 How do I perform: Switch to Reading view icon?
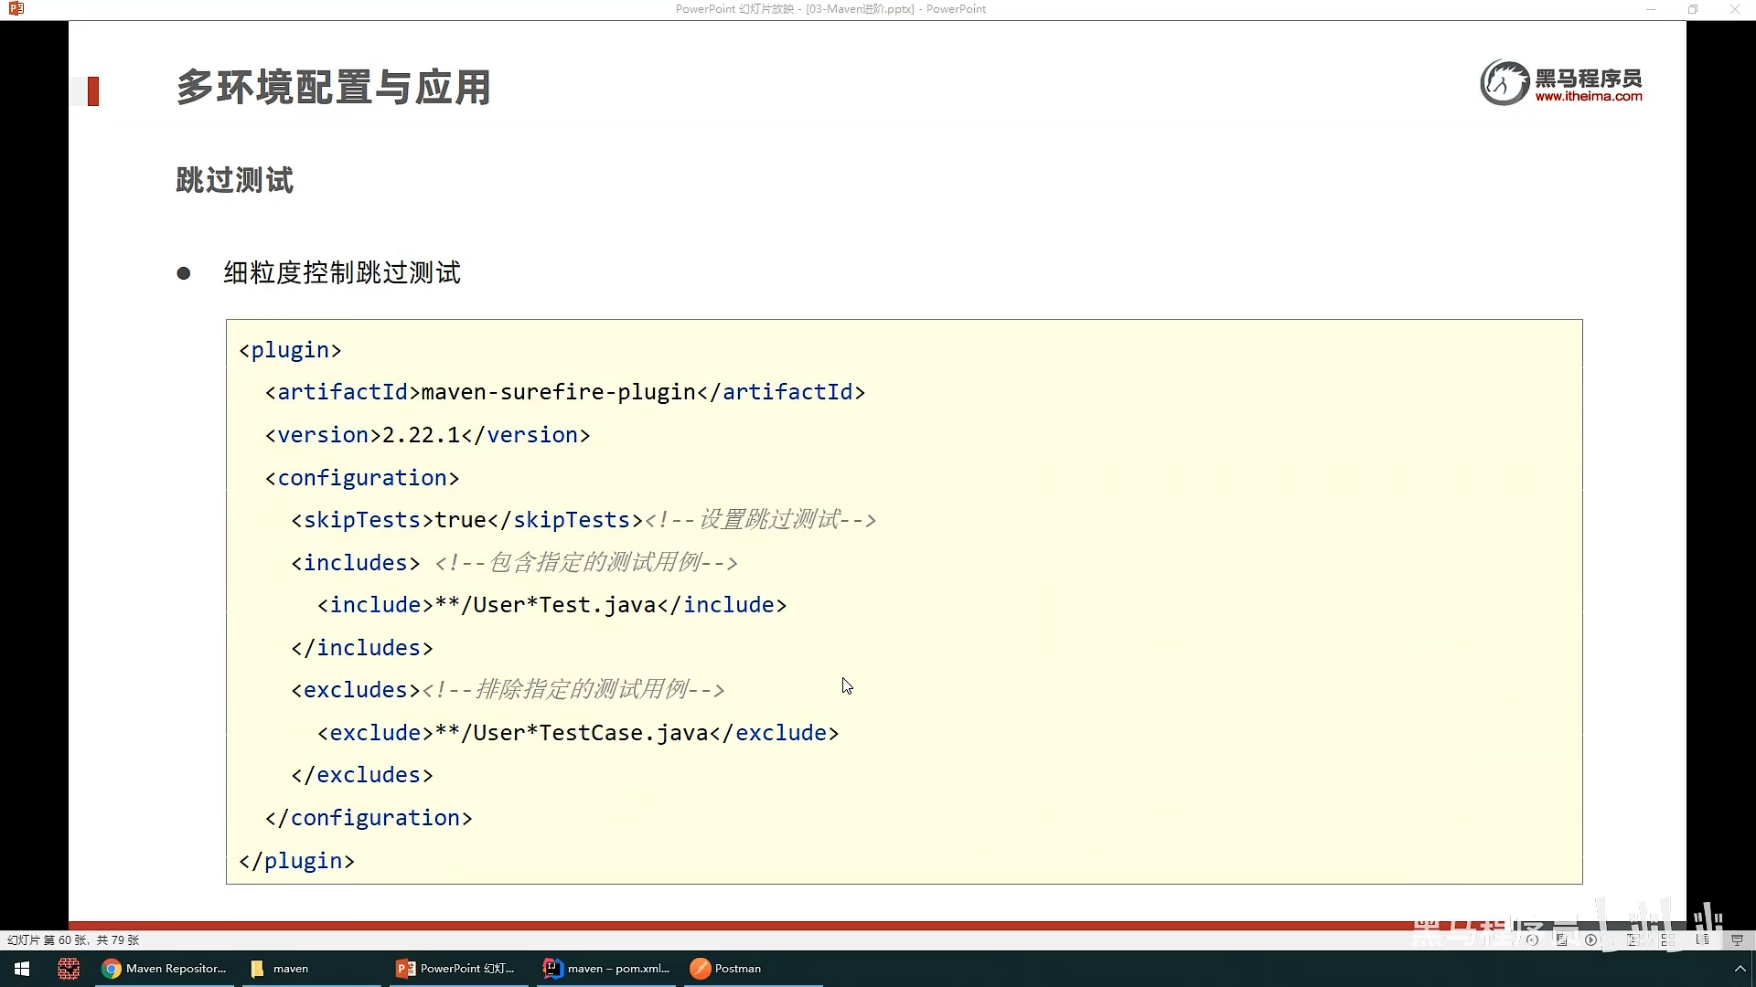(x=1702, y=939)
